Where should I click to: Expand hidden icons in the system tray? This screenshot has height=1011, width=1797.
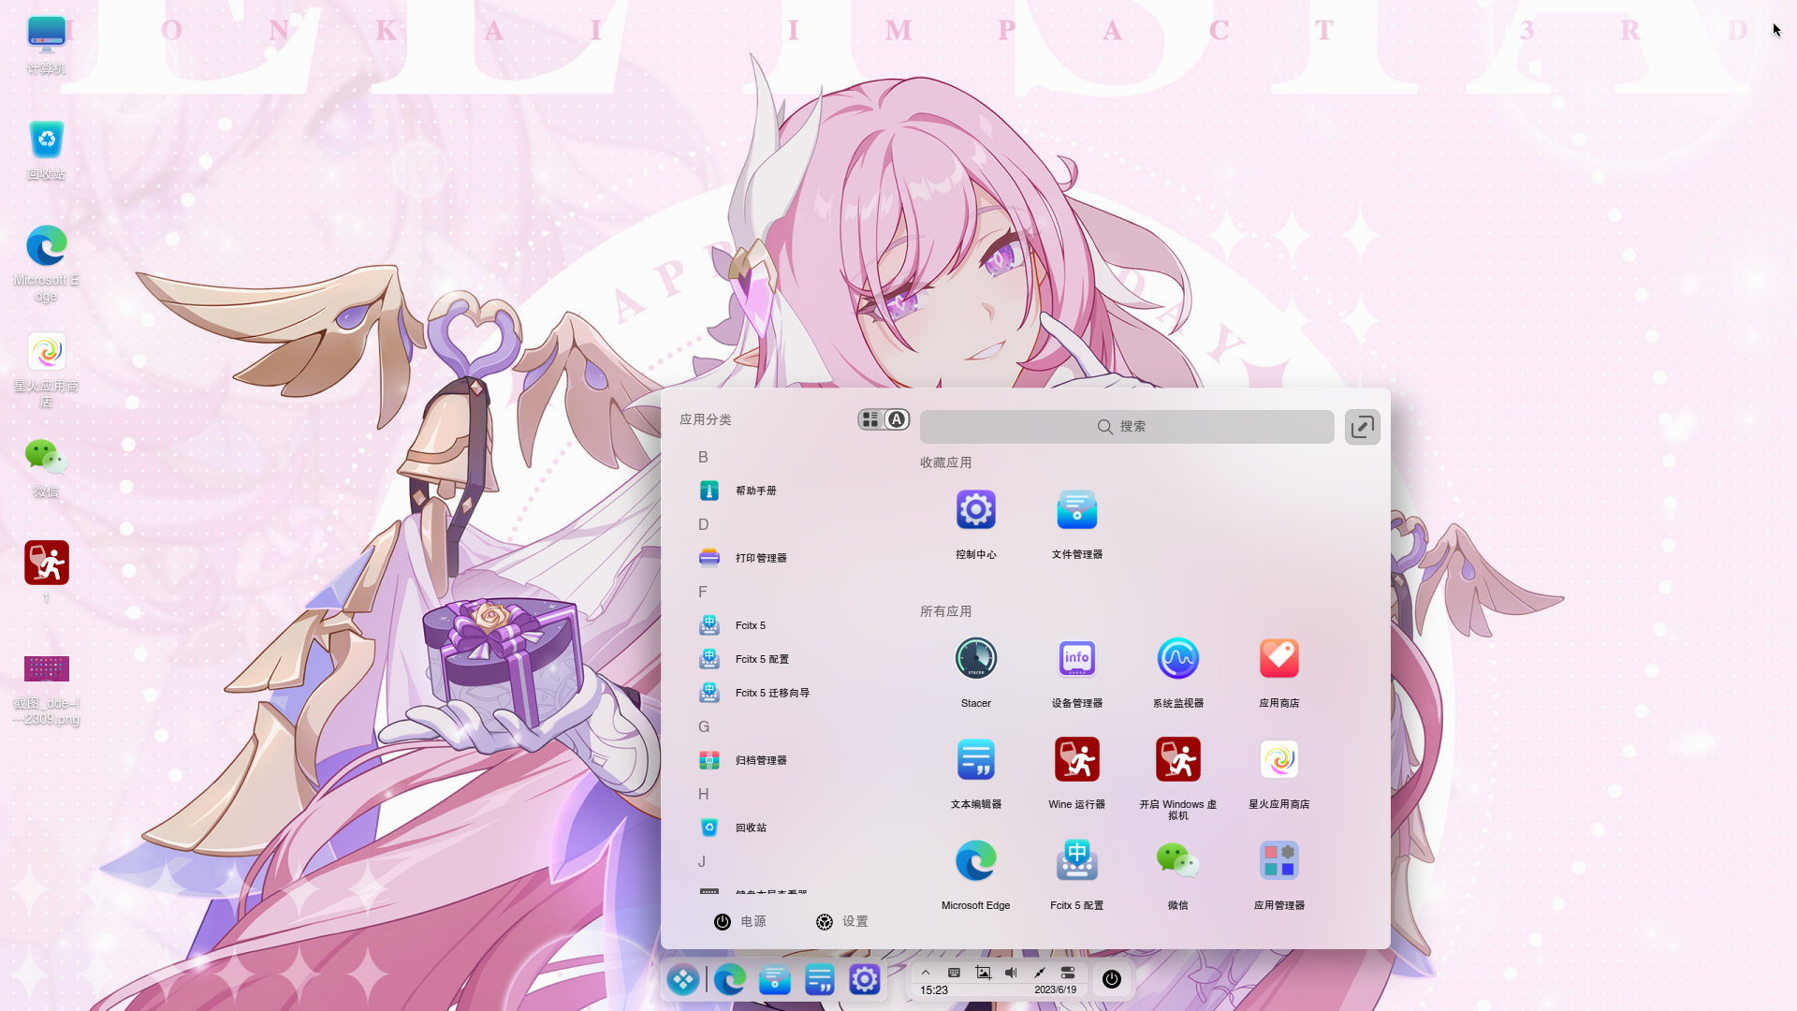(926, 973)
